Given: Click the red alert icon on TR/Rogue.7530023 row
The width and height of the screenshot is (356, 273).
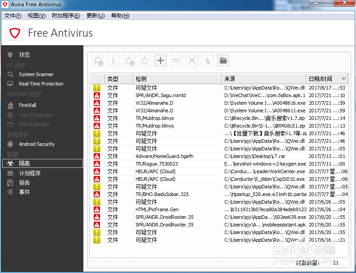Looking at the screenshot, I should point(97,164).
